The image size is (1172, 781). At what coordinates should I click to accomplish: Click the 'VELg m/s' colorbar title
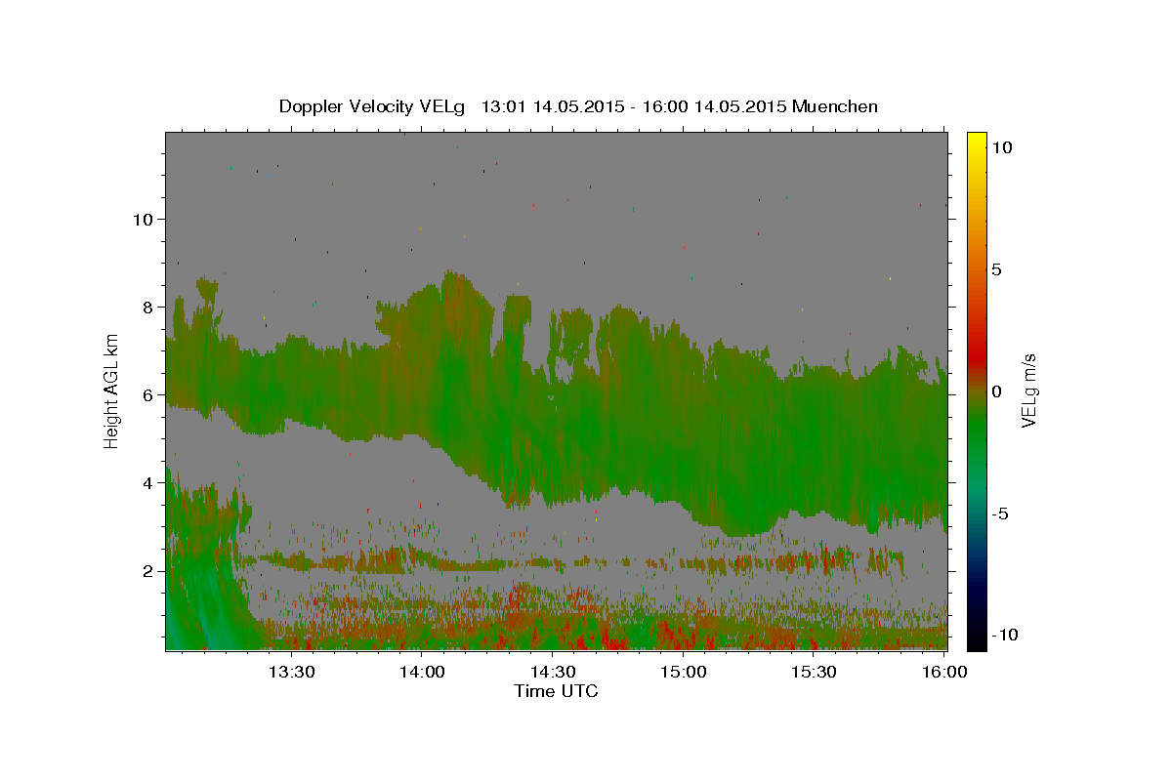pyautogui.click(x=1029, y=390)
